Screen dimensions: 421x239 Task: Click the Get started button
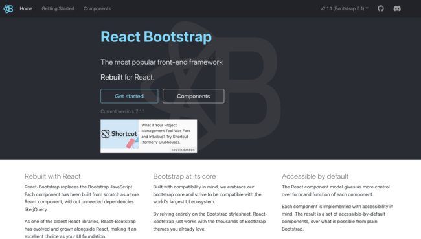(129, 96)
